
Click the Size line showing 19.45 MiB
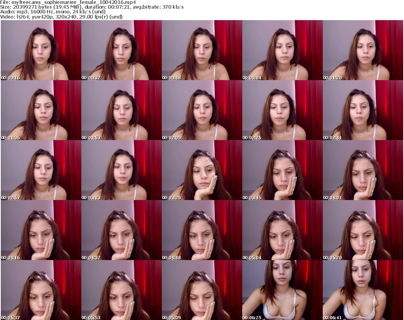[92, 7]
